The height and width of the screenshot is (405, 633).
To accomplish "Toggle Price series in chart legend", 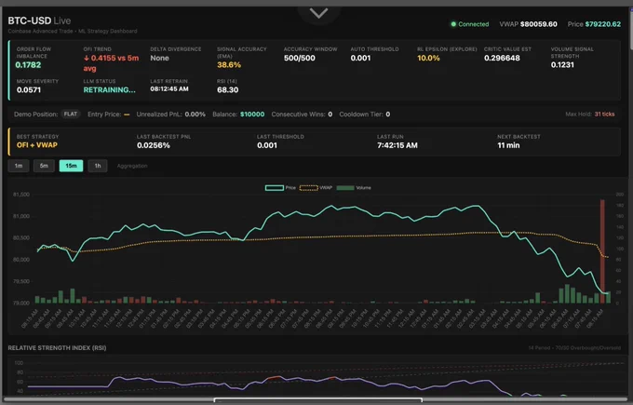I will [280, 188].
